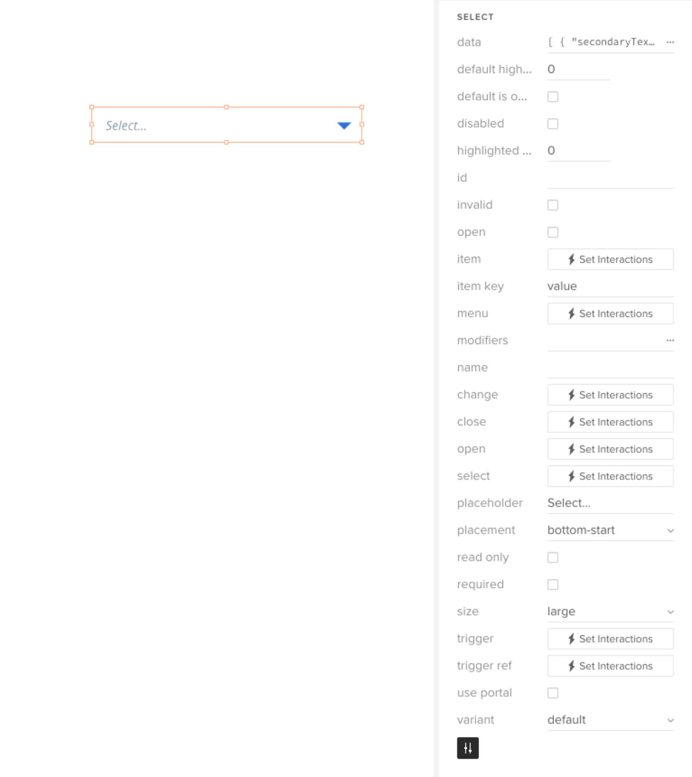The width and height of the screenshot is (692, 777).
Task: Open the modifiers ellipsis editor
Action: (670, 340)
